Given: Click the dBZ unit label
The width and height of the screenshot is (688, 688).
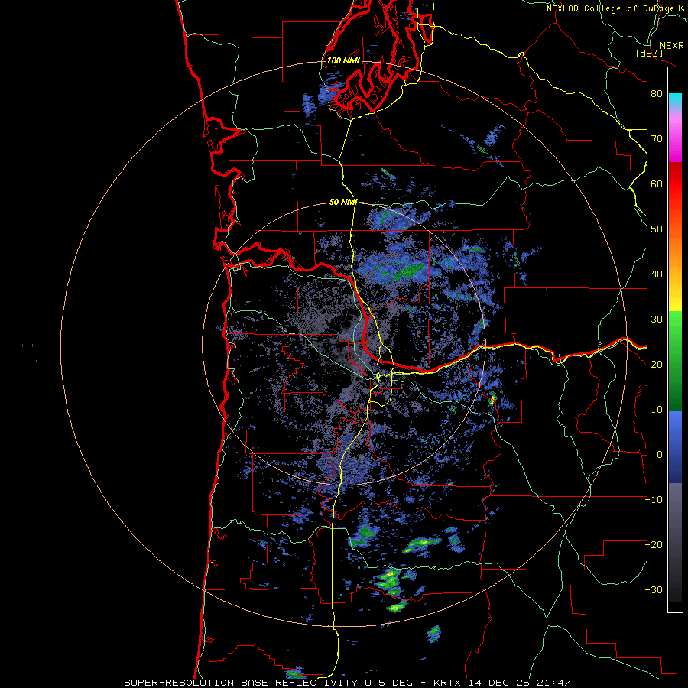Looking at the screenshot, I should [x=649, y=53].
